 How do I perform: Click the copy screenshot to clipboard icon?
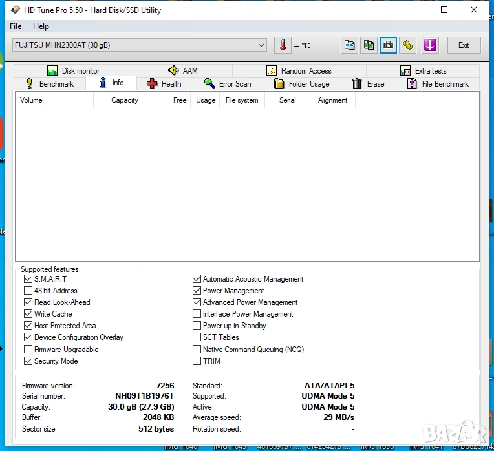(x=369, y=45)
